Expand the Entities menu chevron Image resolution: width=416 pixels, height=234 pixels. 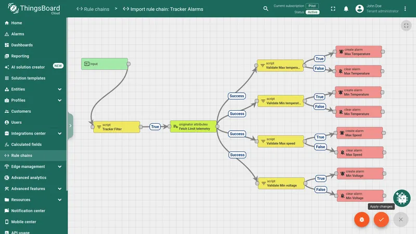coord(60,89)
